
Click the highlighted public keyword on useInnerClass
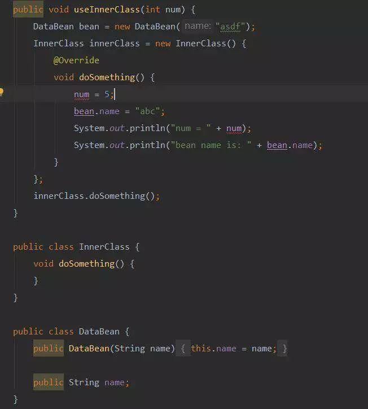click(x=28, y=10)
